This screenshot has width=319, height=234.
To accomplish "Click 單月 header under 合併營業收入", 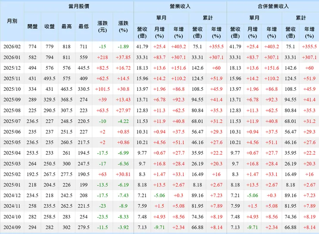I will pos(254,18).
